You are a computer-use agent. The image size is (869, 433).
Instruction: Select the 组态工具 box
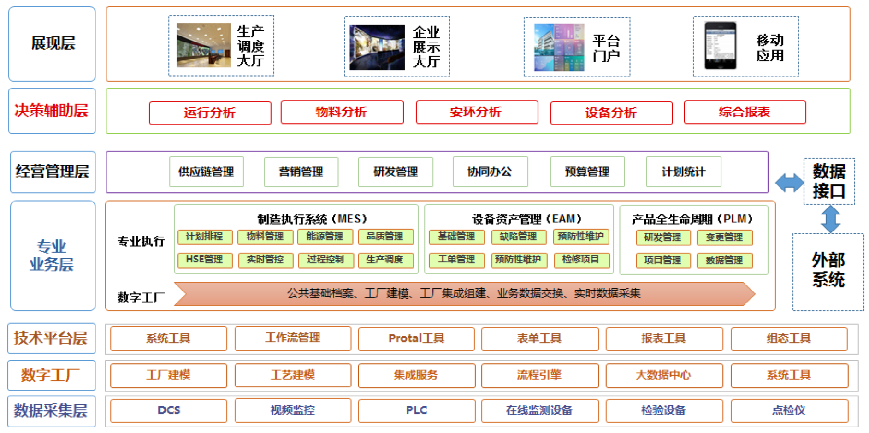[789, 339]
